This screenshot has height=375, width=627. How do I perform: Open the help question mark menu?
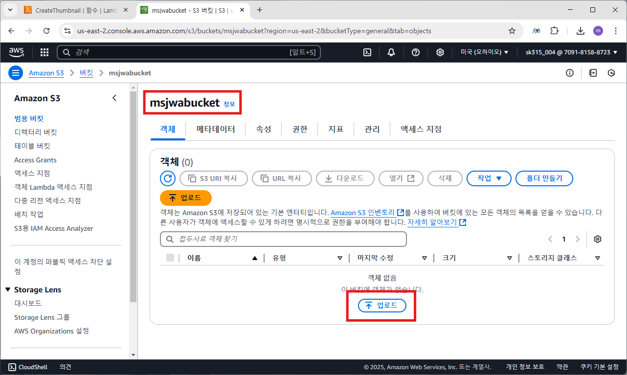click(416, 52)
